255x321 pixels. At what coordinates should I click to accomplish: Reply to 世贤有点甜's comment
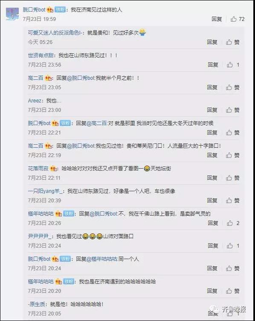click(x=213, y=65)
